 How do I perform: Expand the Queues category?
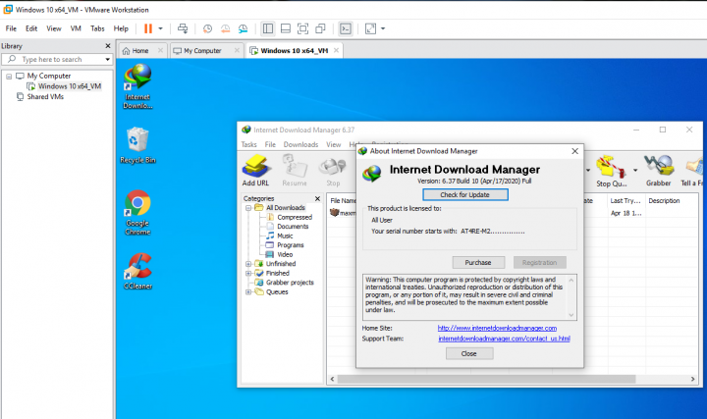[248, 292]
